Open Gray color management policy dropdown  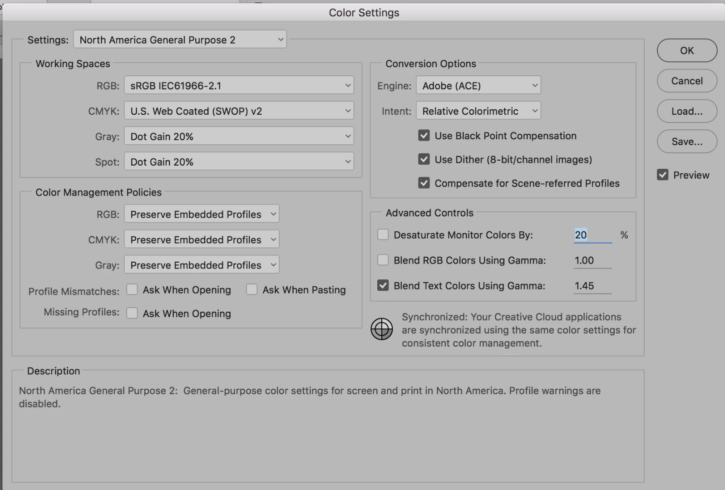[202, 265]
